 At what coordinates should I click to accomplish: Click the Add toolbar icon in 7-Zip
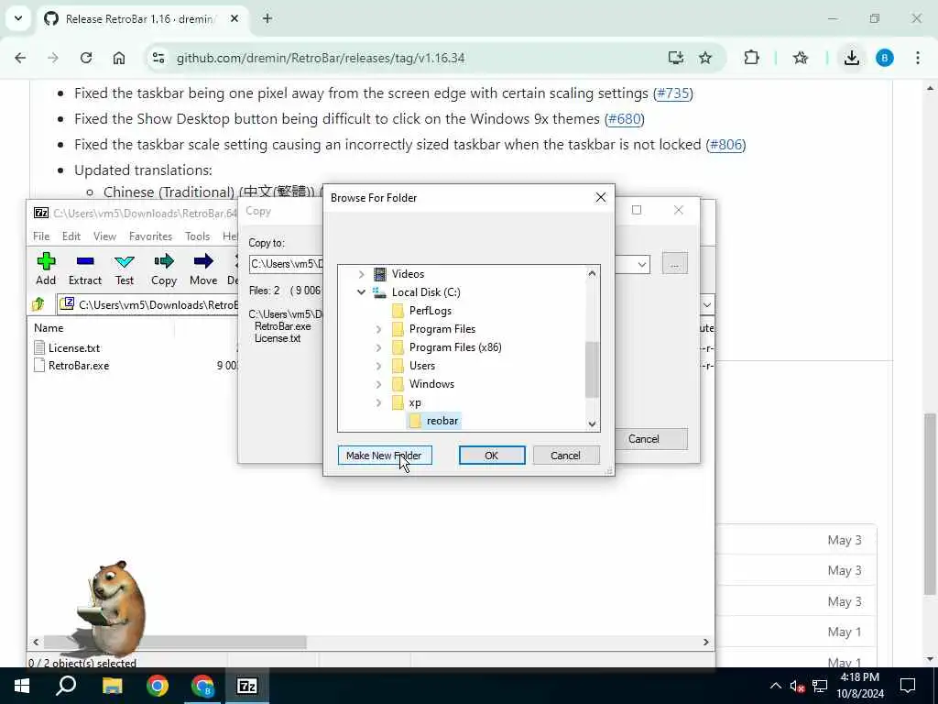[46, 269]
